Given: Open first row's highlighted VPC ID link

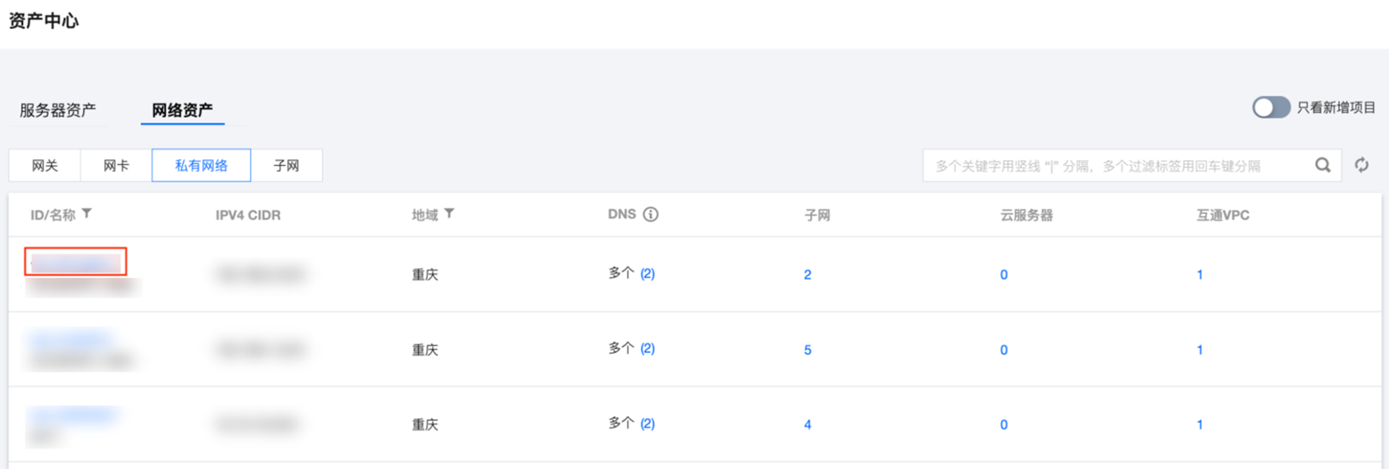Looking at the screenshot, I should 75,263.
